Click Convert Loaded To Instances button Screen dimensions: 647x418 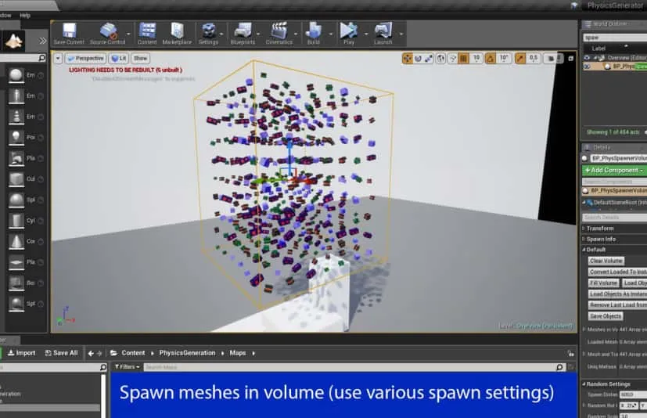pos(617,272)
